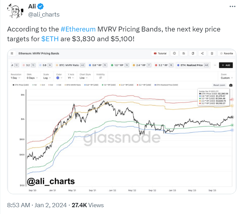Viewport: 243px width, 214px height.
Task: Open the Scale Log dropdown
Action: point(47,78)
